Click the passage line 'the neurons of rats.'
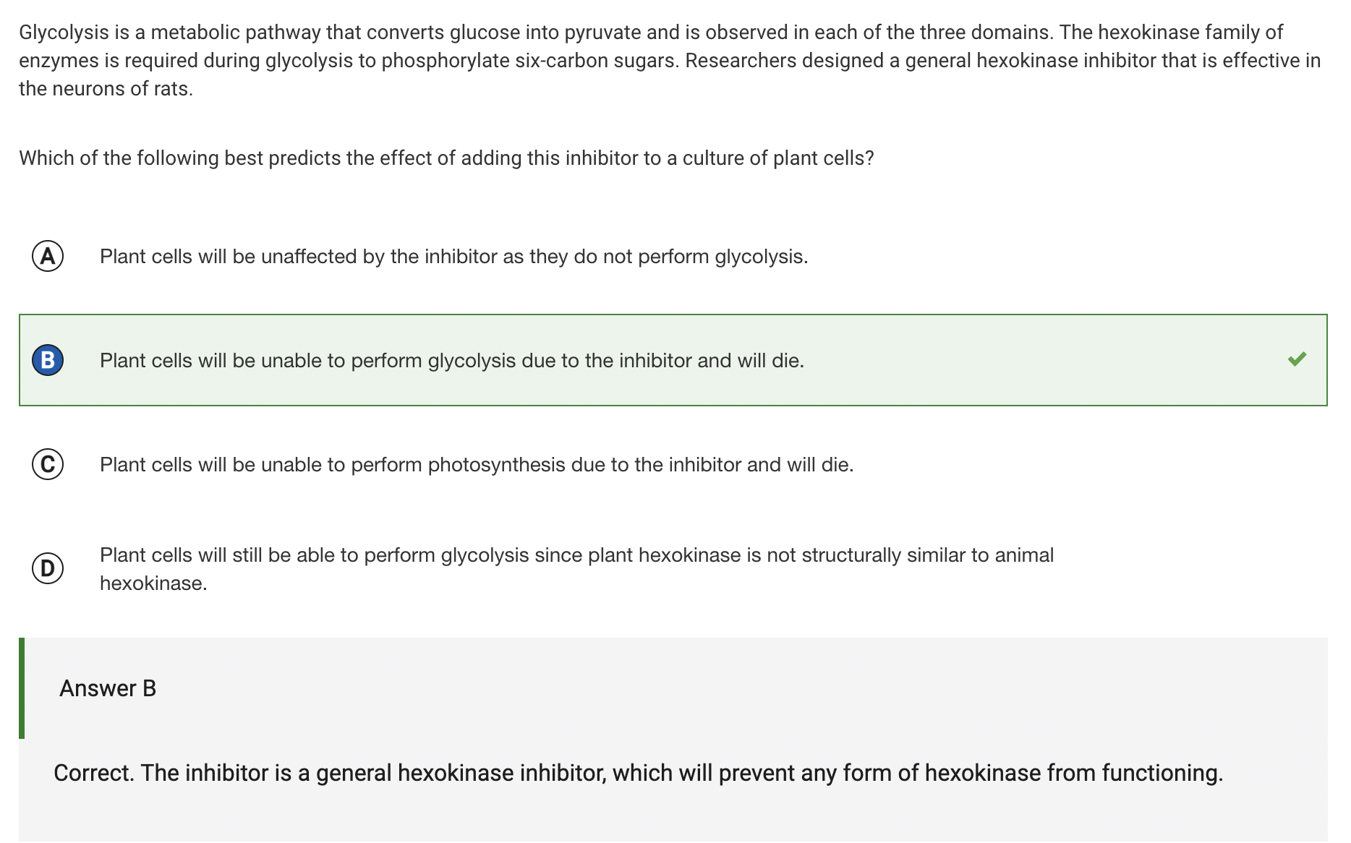This screenshot has height=843, width=1351. click(106, 89)
